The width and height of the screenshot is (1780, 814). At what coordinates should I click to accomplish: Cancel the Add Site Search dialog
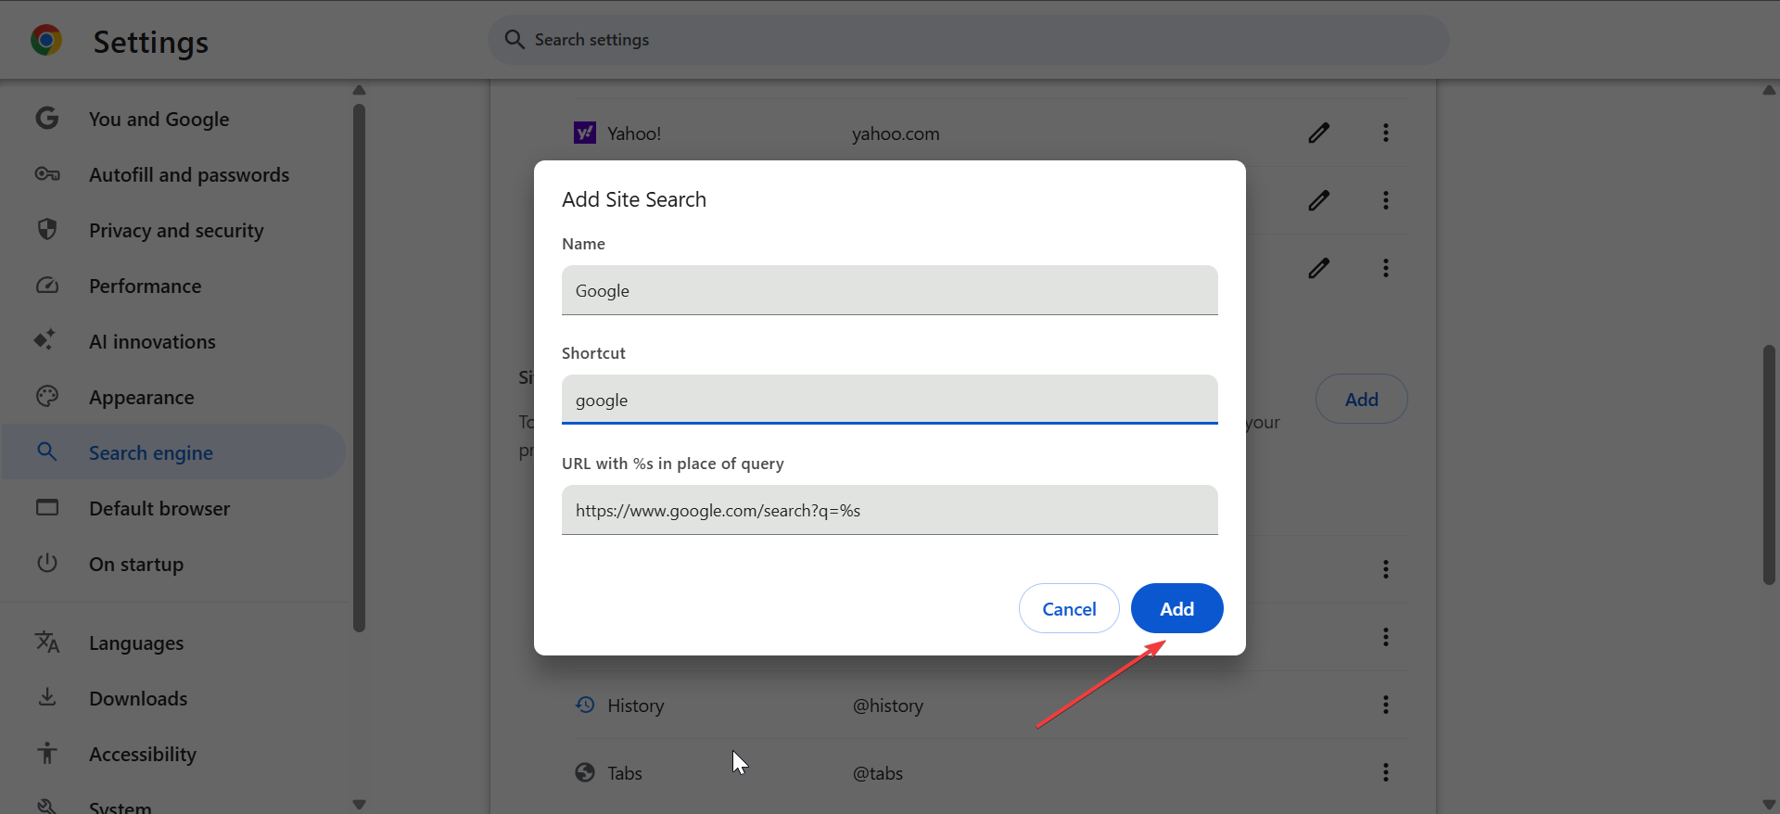pyautogui.click(x=1069, y=608)
